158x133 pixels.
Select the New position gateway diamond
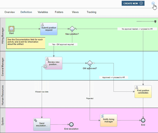[72, 29]
